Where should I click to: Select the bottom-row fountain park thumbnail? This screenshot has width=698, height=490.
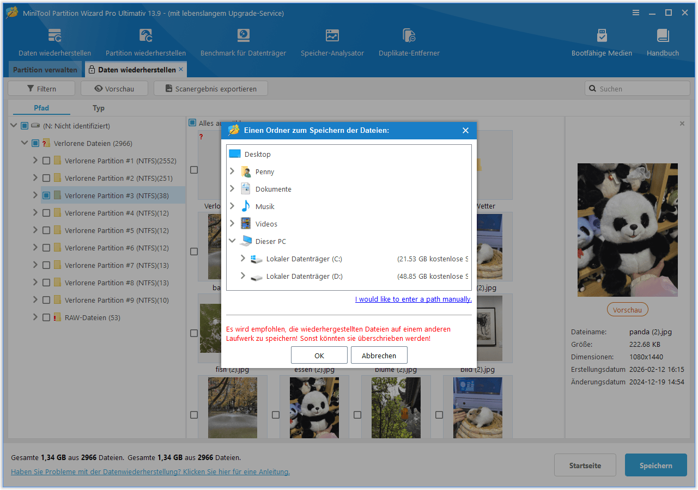pyautogui.click(x=233, y=408)
